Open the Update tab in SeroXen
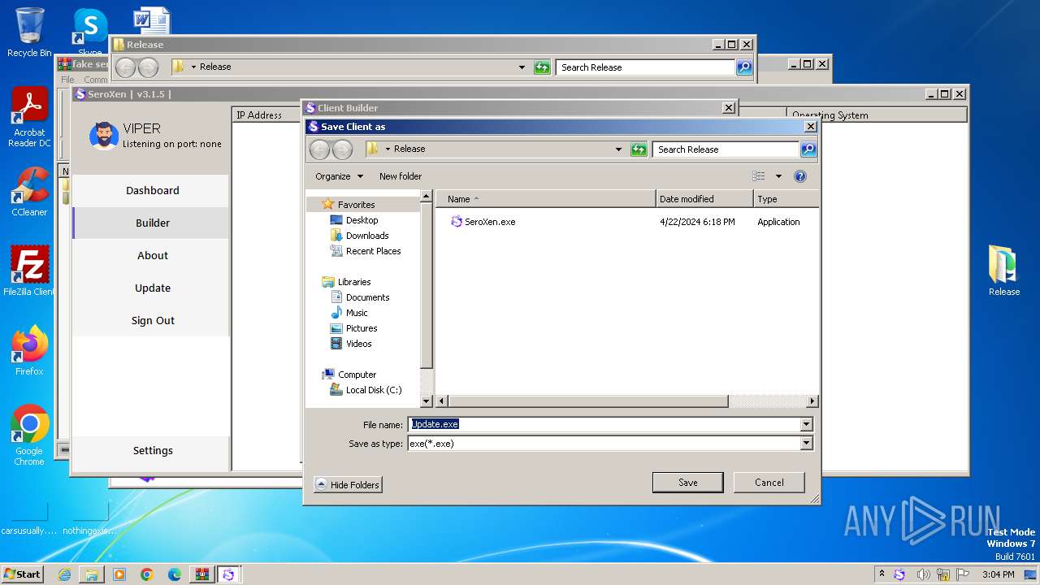 click(x=152, y=288)
